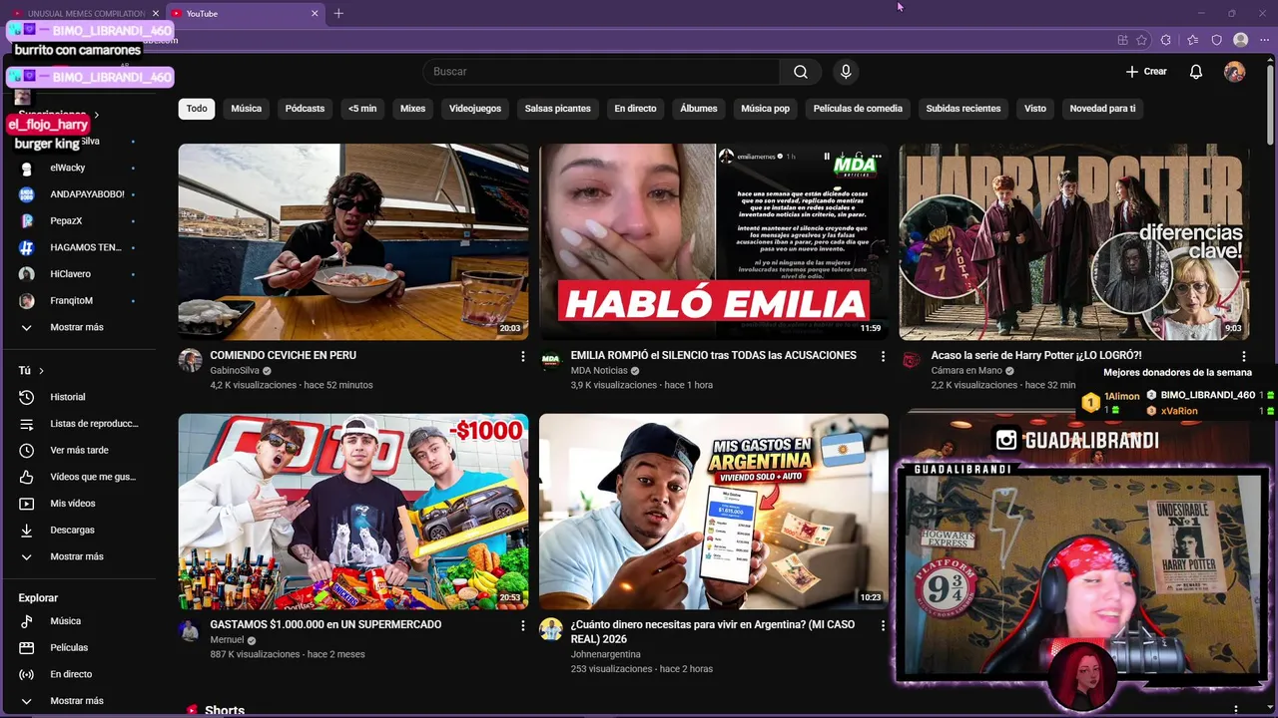This screenshot has width=1278, height=718.
Task: Play the Mis gastos en Argentina thumbnail
Action: 714,512
